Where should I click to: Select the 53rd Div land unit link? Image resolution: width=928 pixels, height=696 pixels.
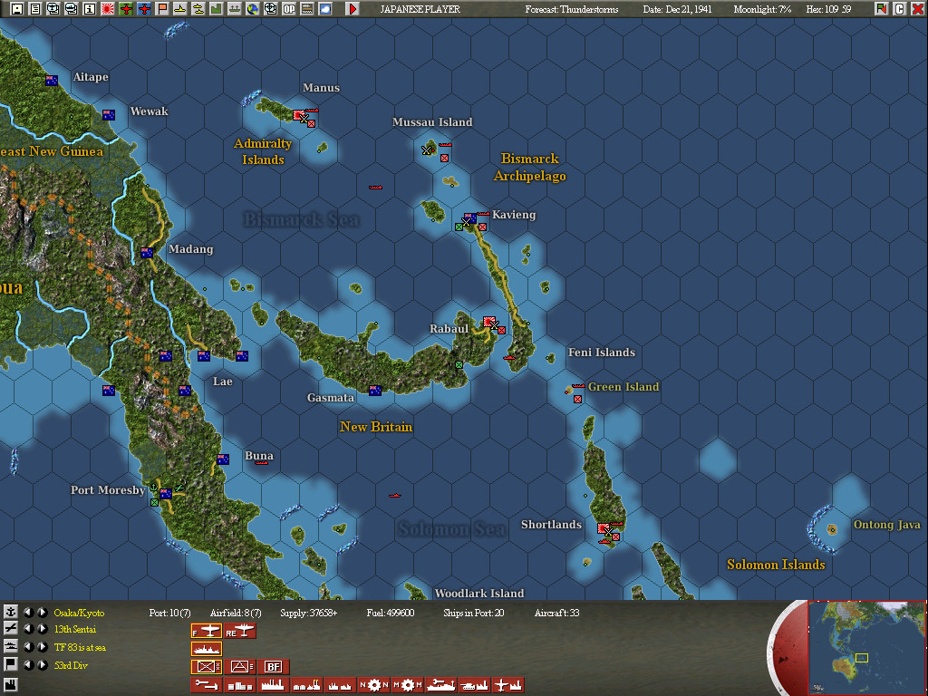71,665
